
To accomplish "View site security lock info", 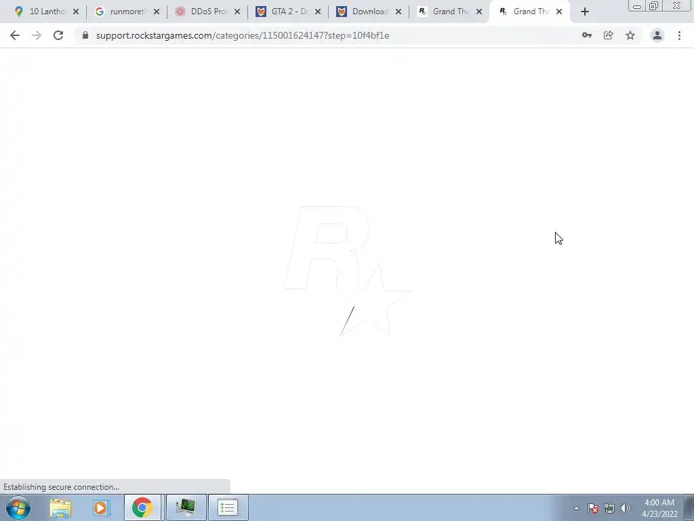I will [x=85, y=35].
